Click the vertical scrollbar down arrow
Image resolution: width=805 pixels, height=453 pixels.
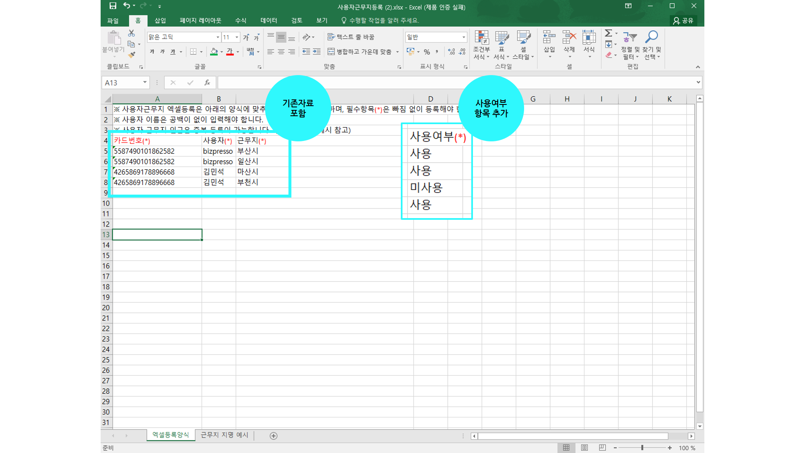[x=699, y=426]
